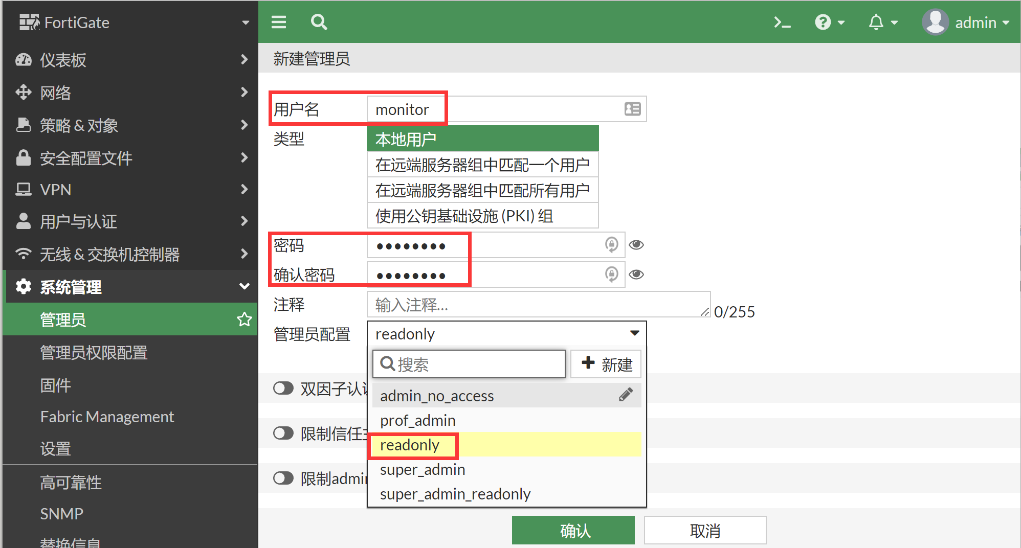Click the star icon beside 管理员
The image size is (1021, 548).
click(x=244, y=319)
